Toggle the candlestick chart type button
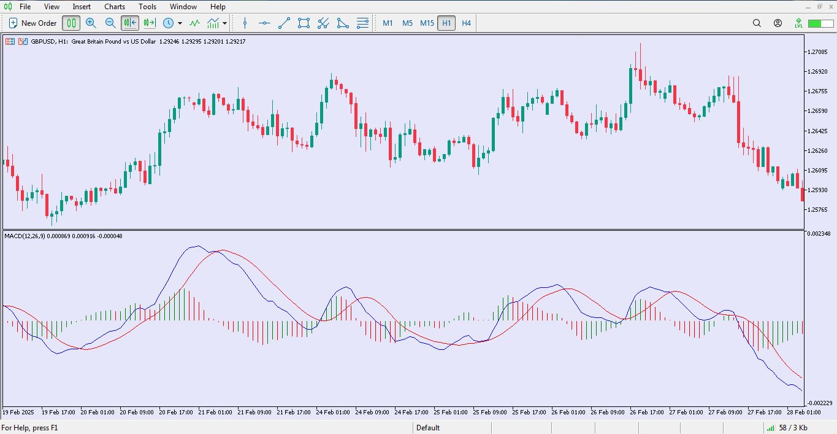Image resolution: width=837 pixels, height=434 pixels. (71, 23)
